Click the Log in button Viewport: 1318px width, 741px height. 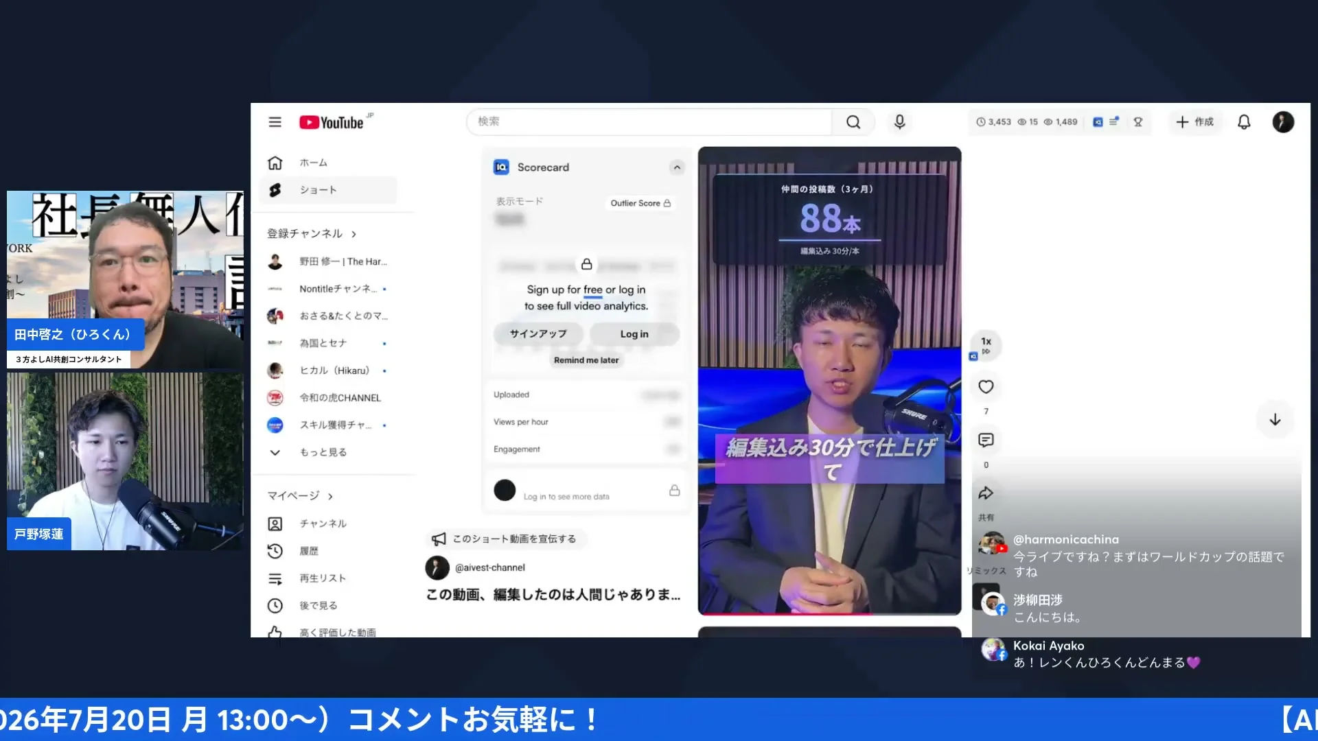click(x=634, y=334)
